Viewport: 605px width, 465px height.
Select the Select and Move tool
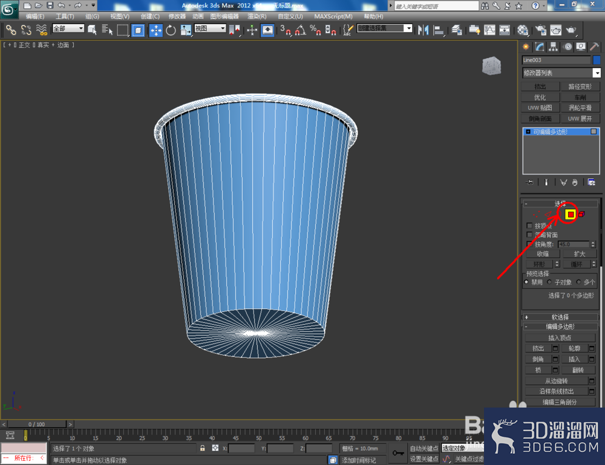click(156, 30)
